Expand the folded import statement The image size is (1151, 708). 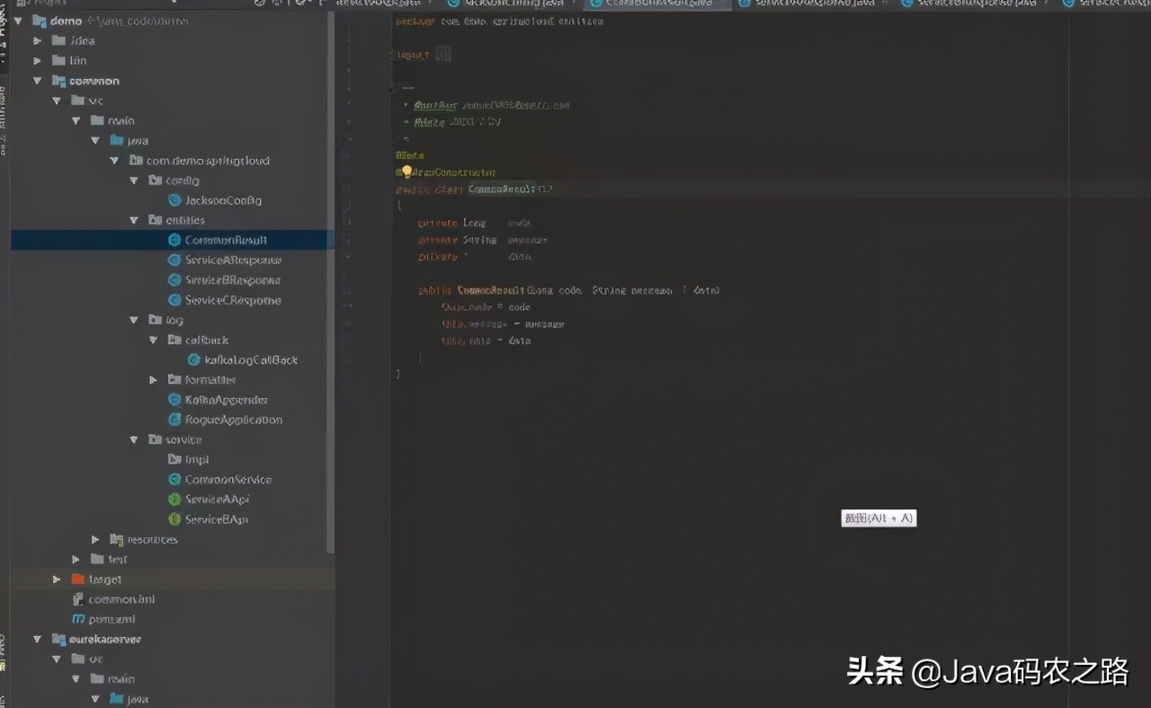coord(442,55)
